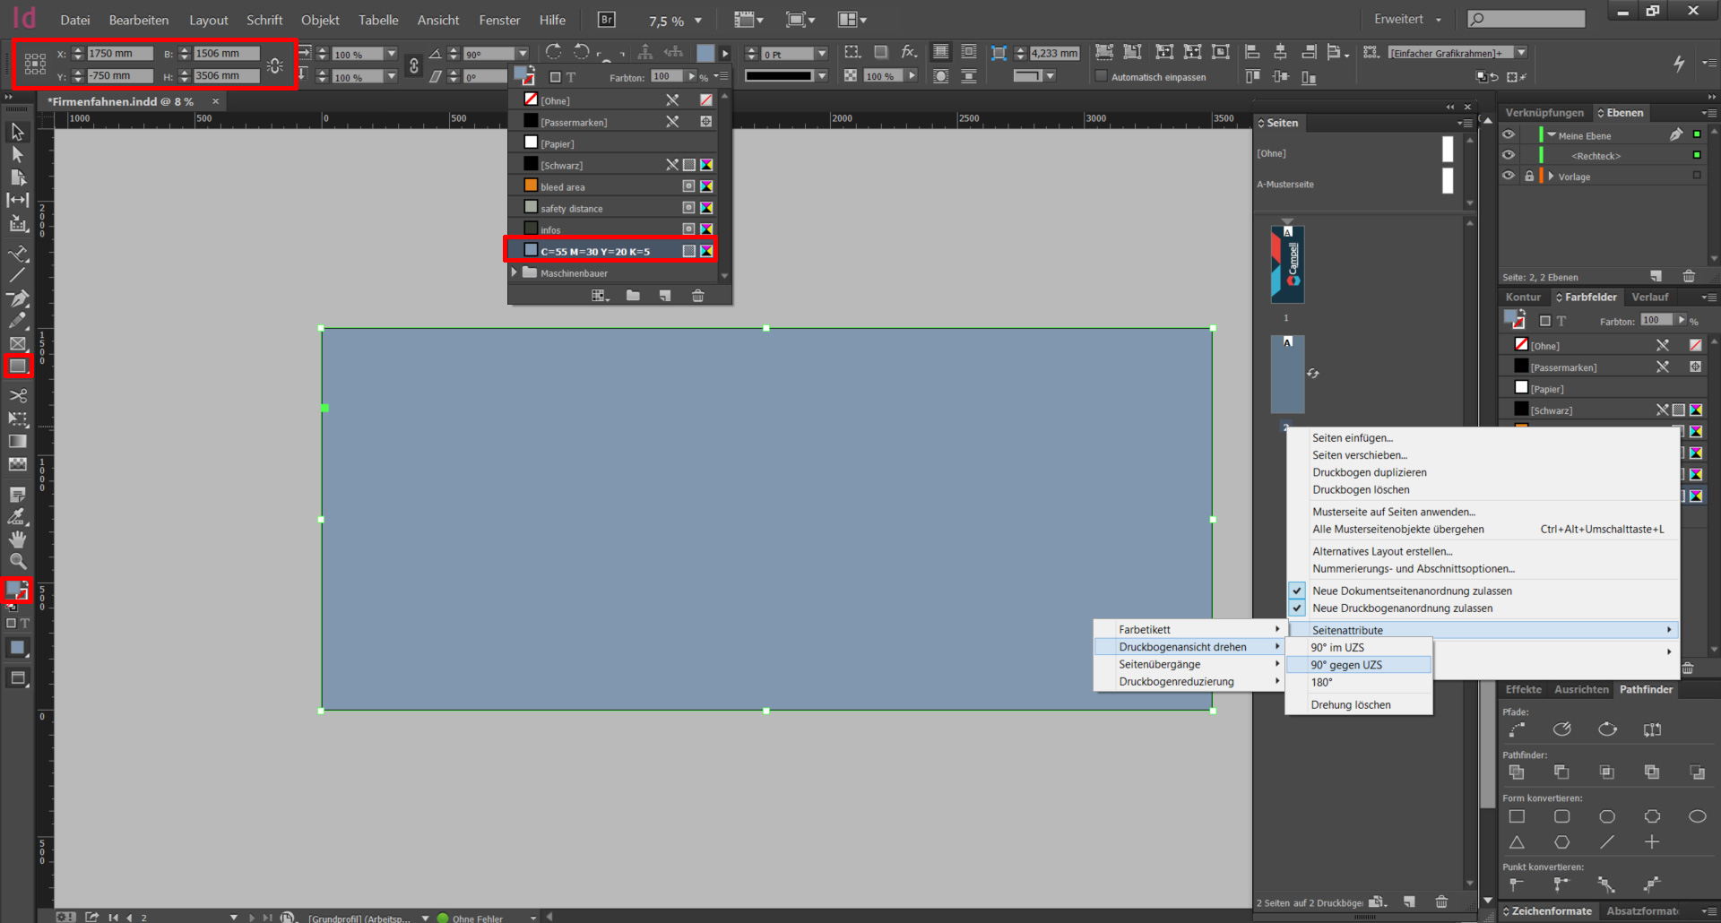Switch to the Pathfinder tab
The height and width of the screenshot is (923, 1721).
[x=1646, y=689]
